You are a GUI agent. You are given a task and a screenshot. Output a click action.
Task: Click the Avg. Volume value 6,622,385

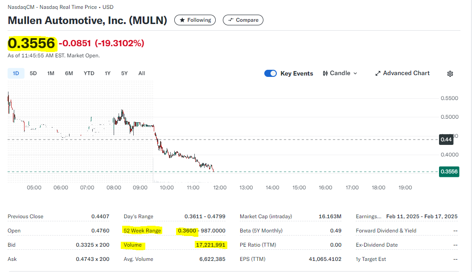[212, 259]
